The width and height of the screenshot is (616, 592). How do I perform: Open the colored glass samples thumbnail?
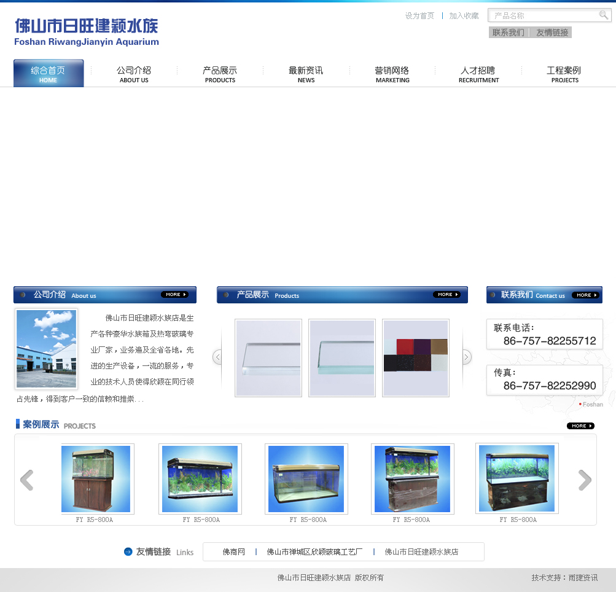click(416, 357)
